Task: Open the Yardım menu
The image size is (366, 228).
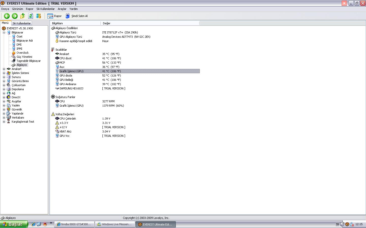Action: pos(73,9)
